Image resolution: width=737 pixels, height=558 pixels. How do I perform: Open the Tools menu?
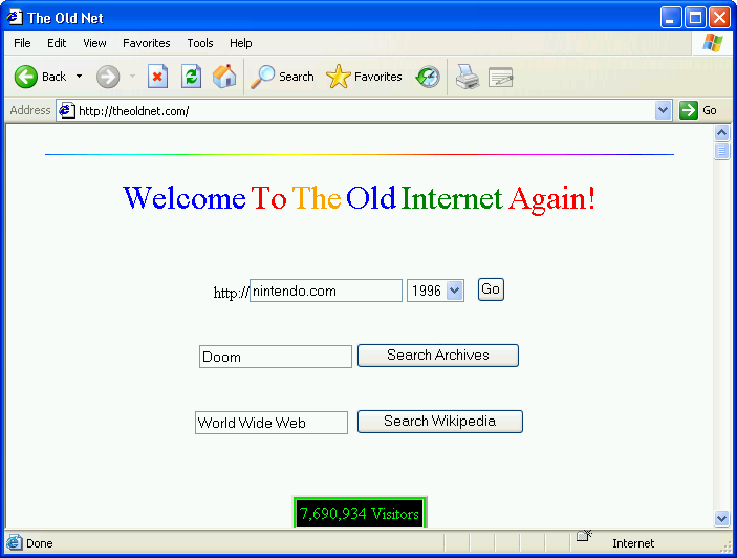click(200, 43)
